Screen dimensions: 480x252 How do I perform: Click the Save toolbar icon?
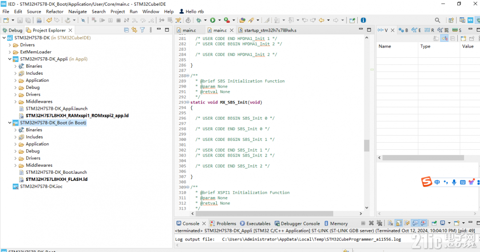[x=20, y=20]
